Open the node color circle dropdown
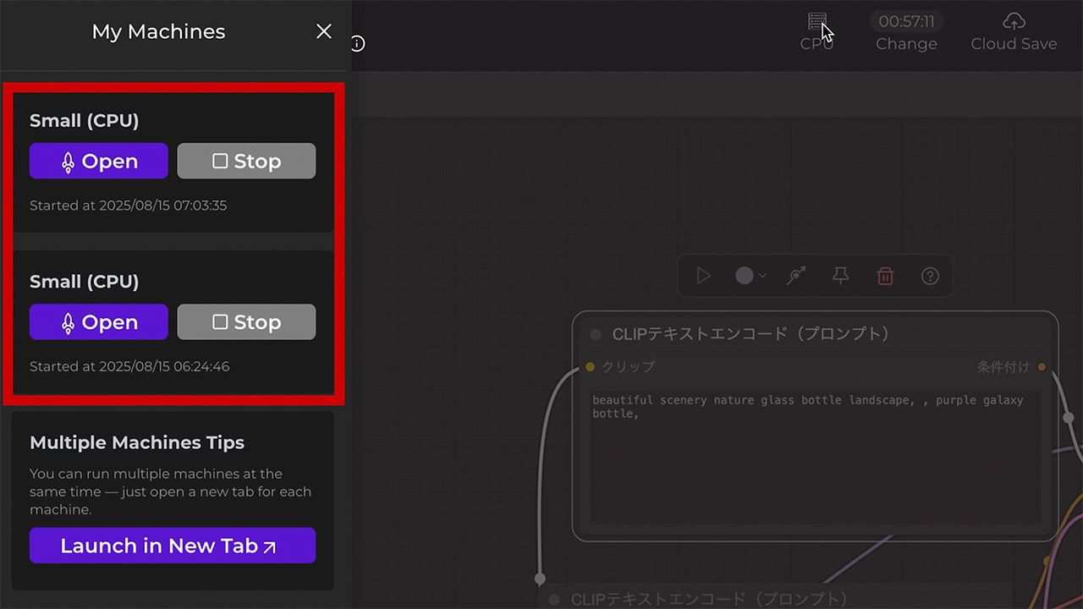Viewport: 1083px width, 609px height. pos(750,276)
